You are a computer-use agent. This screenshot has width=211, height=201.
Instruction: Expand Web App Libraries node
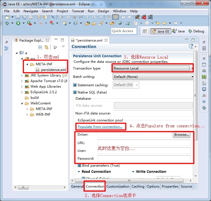(22, 87)
